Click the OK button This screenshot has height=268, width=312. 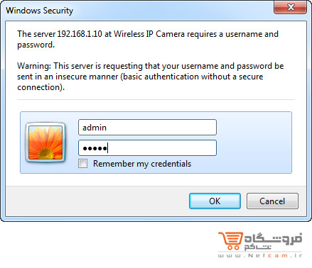pyautogui.click(x=215, y=201)
